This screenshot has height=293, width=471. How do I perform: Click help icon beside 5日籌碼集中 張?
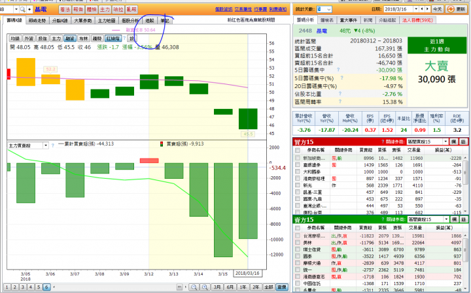coord(338,70)
